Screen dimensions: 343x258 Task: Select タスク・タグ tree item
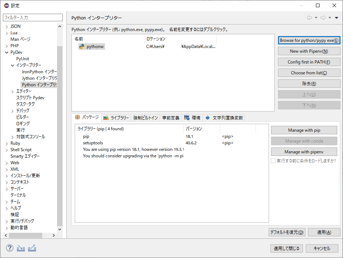point(25,104)
